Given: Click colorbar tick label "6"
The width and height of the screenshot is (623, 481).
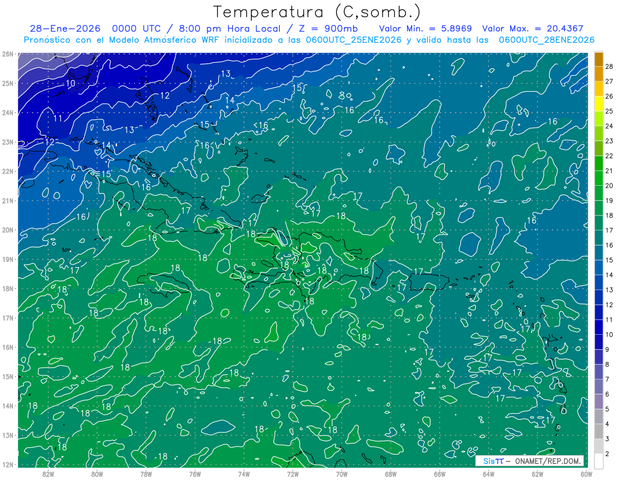Looking at the screenshot, I should 607,394.
